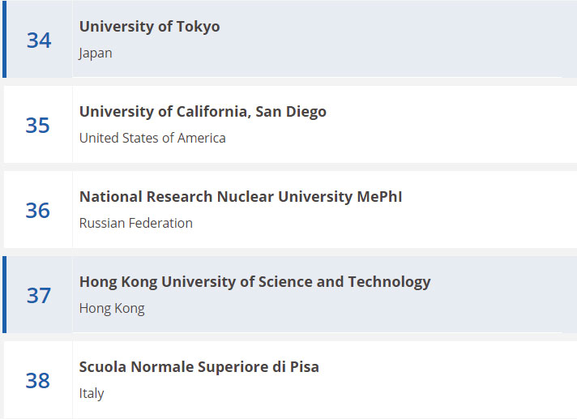Click rank number 36
The image size is (577, 419).
37,210
